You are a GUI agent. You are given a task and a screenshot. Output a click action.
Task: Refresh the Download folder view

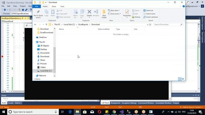click(x=150, y=25)
